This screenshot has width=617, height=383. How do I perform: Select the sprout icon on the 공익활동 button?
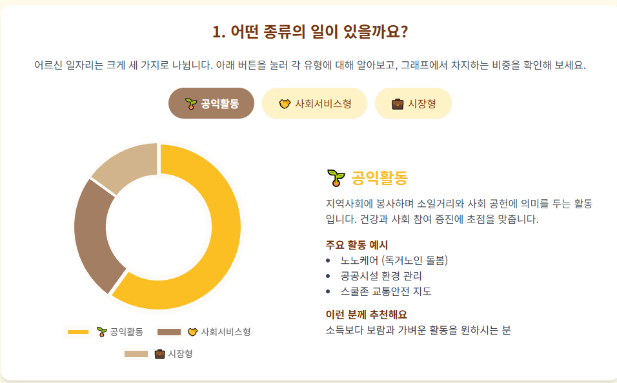coord(190,103)
